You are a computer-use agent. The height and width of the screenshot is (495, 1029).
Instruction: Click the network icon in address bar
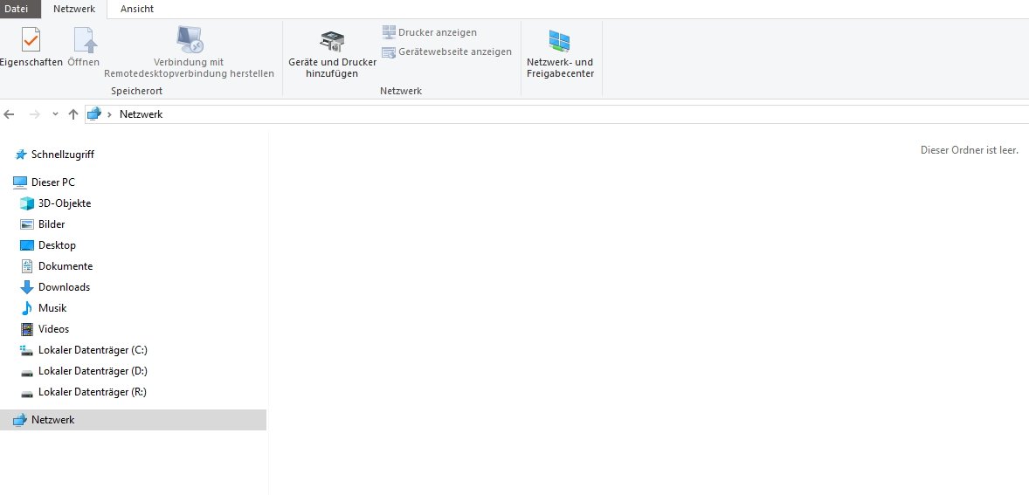click(94, 114)
